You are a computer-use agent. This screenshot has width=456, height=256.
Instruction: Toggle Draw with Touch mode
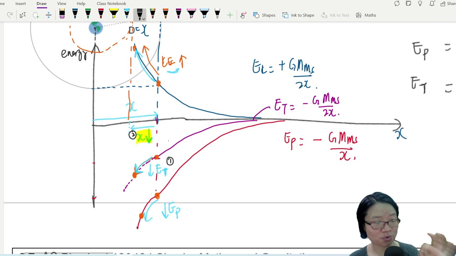(243, 15)
